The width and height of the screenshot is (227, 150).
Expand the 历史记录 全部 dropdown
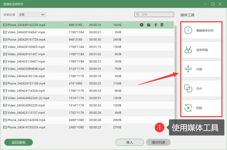click(x=31, y=15)
